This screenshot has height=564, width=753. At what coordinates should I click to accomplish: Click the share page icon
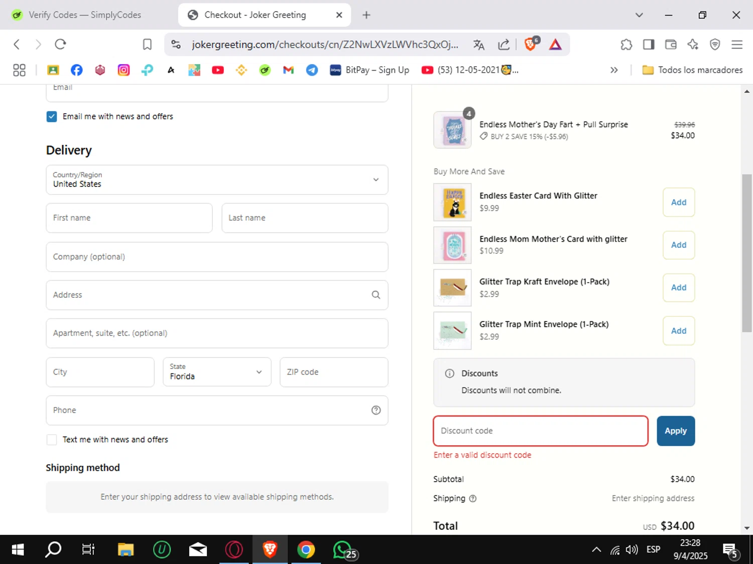pos(504,45)
